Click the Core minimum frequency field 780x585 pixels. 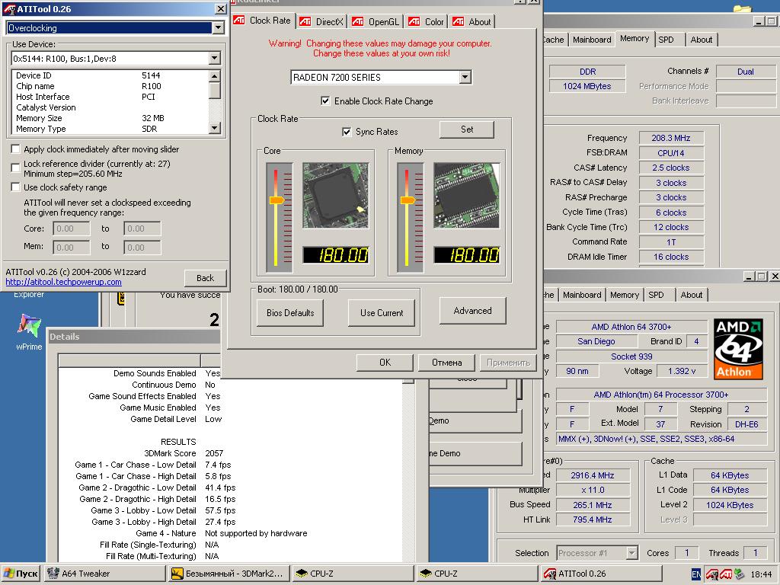71,229
